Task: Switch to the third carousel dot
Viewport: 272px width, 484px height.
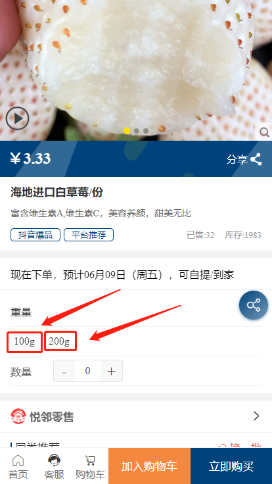Action: tap(146, 131)
